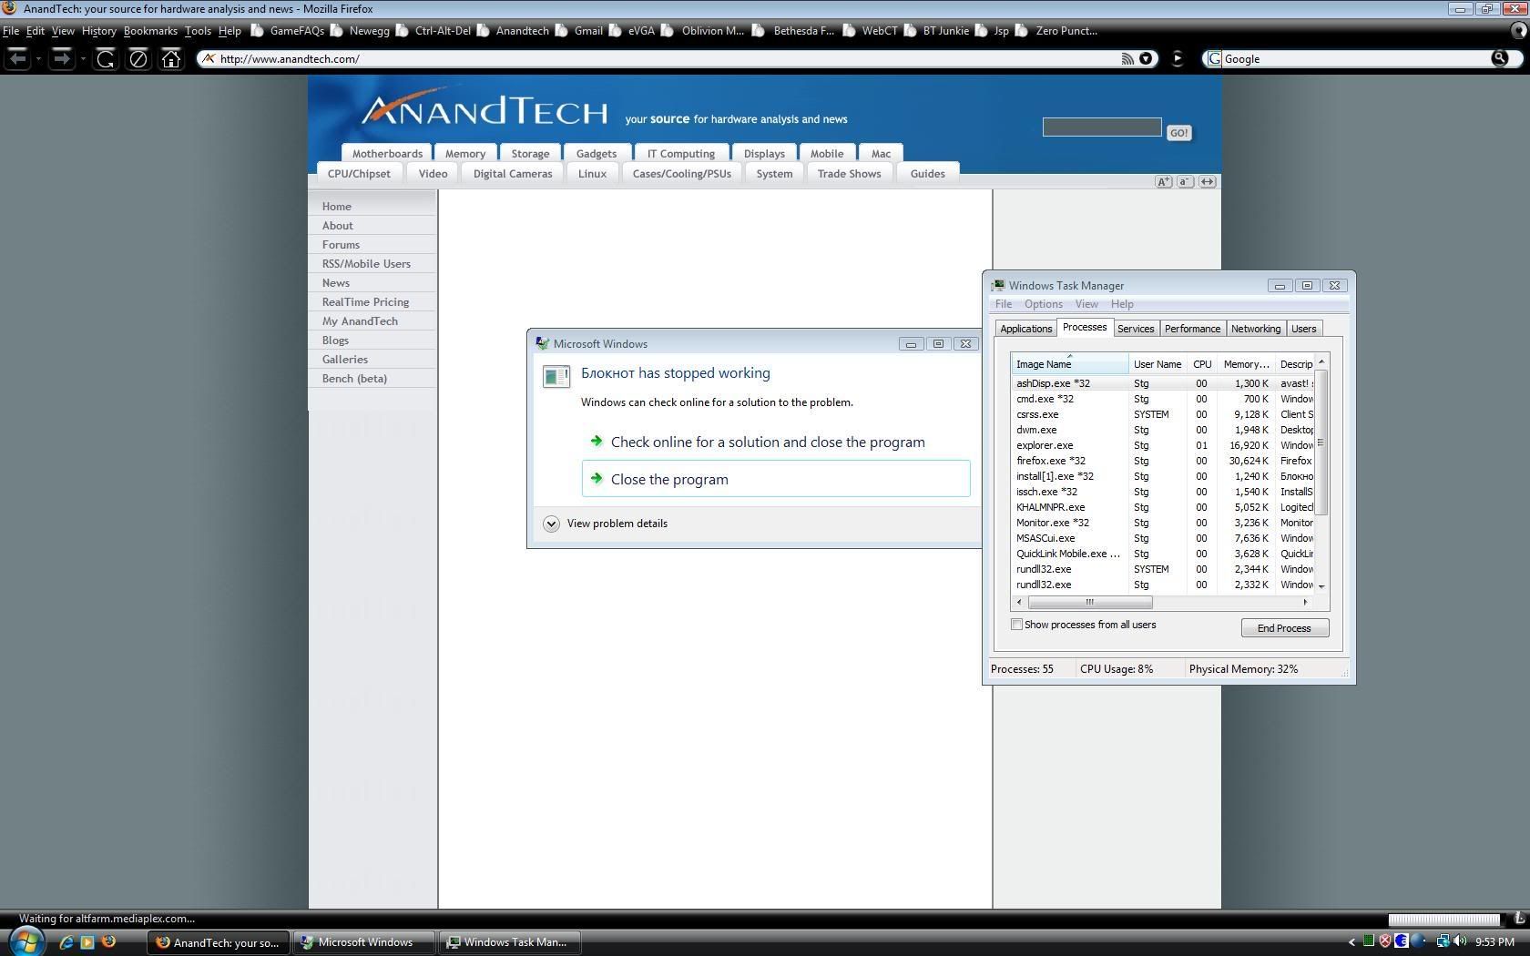Open the Google search engine selector icon
The height and width of the screenshot is (956, 1530).
[x=1213, y=59]
